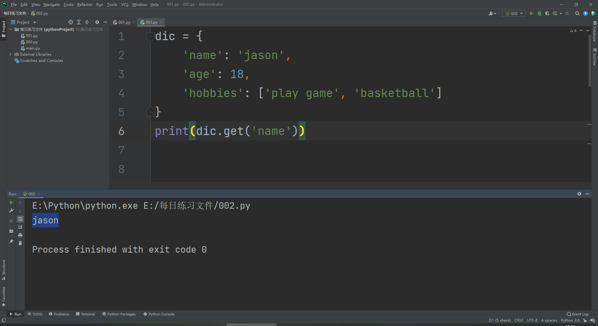Click the Stop icon in the top toolbar

(567, 13)
